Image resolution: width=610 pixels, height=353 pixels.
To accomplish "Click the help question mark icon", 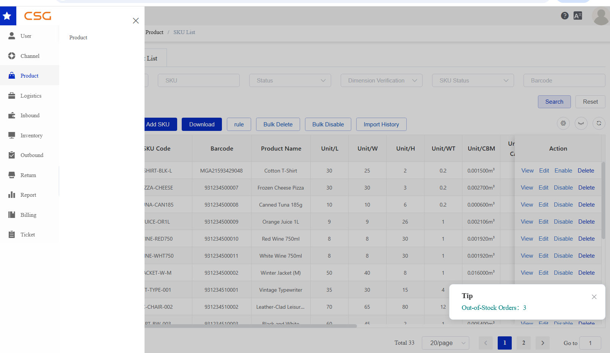I will (565, 16).
